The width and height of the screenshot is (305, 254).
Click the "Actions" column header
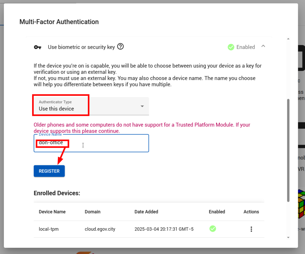pos(251,212)
